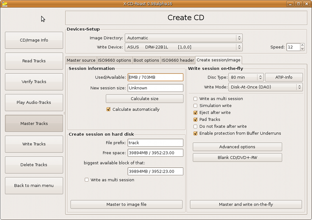The width and height of the screenshot is (312, 220).
Task: Open Write Tracks
Action: [34, 144]
